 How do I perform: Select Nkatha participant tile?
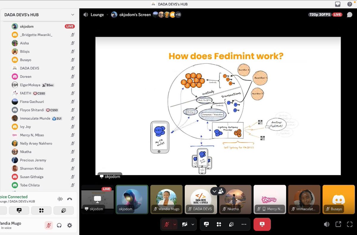pos(235,200)
